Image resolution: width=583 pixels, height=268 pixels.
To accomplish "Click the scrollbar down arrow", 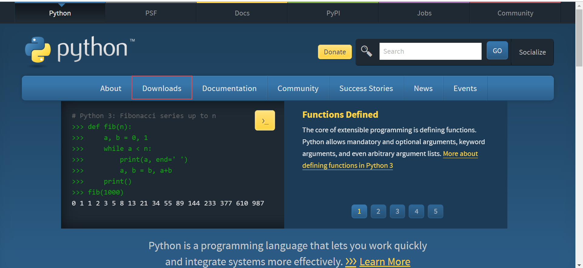I will 579,265.
